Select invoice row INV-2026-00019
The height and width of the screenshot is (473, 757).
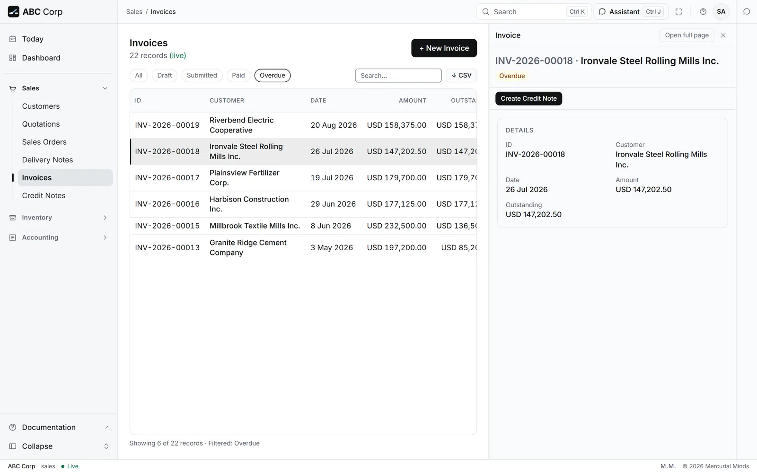[303, 125]
